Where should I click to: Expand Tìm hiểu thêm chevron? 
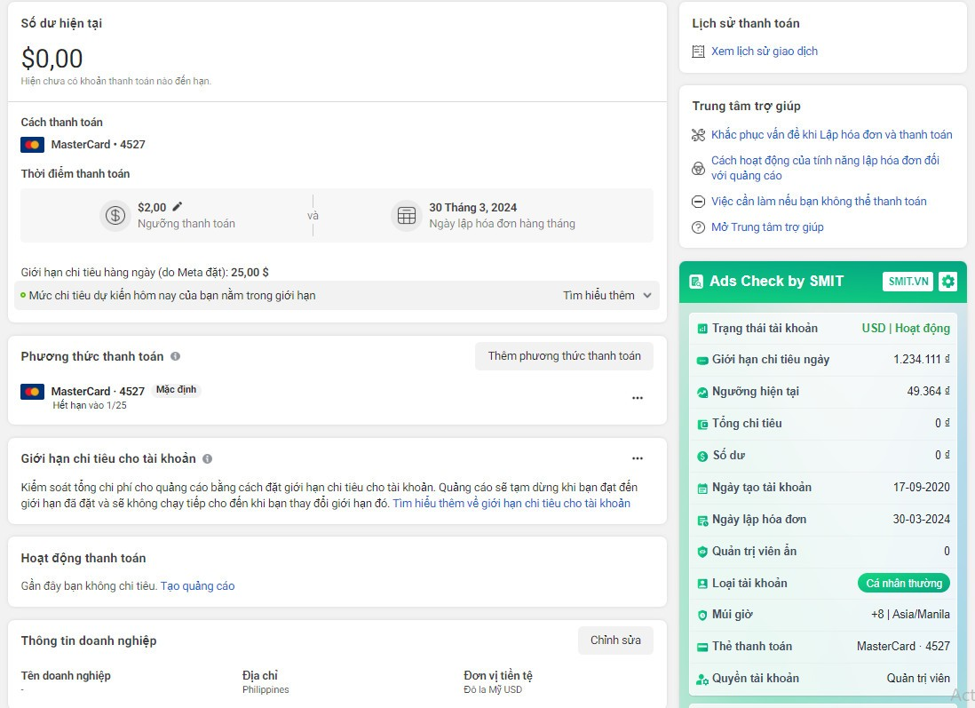(x=647, y=296)
